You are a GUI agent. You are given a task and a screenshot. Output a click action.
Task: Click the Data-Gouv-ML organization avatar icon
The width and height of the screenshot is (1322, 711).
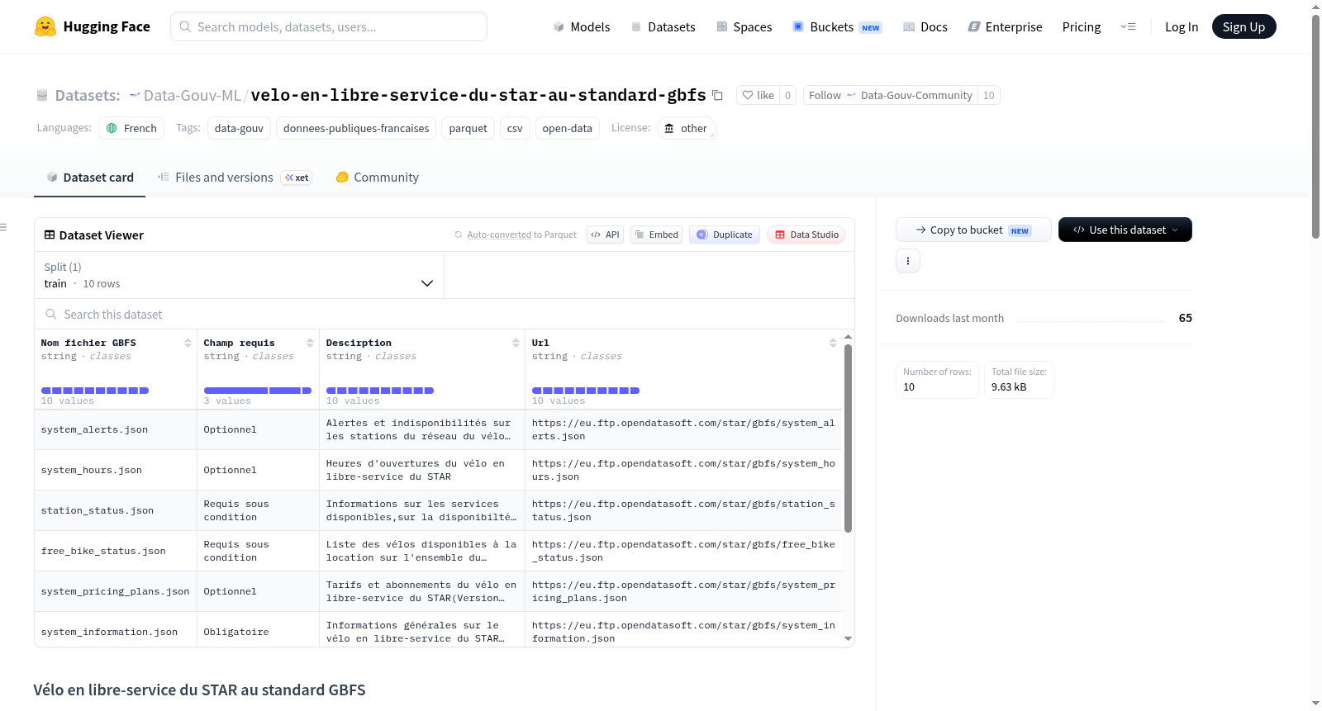click(x=135, y=96)
